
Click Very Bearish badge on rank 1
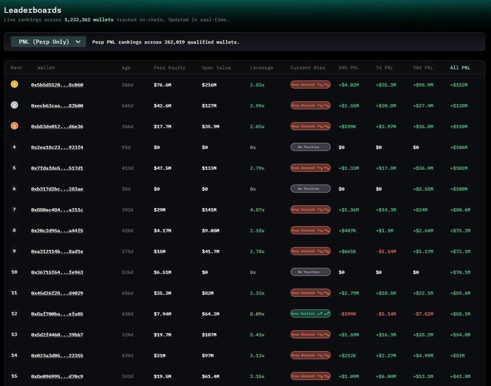click(x=310, y=84)
